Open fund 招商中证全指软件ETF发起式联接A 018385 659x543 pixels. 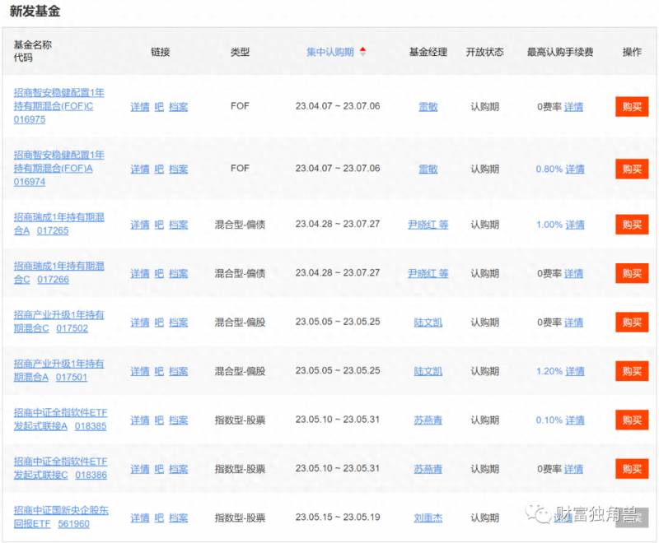coord(60,420)
